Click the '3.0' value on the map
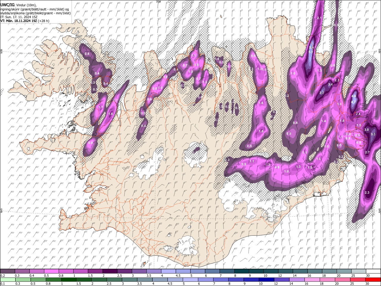Image resolution: width=381 pixels, height=286 pixels. click(366, 130)
